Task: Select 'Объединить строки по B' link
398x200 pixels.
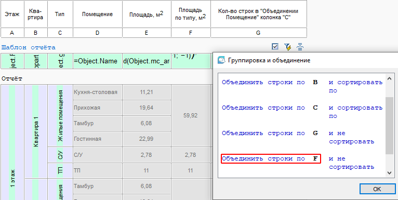Action: [270, 83]
